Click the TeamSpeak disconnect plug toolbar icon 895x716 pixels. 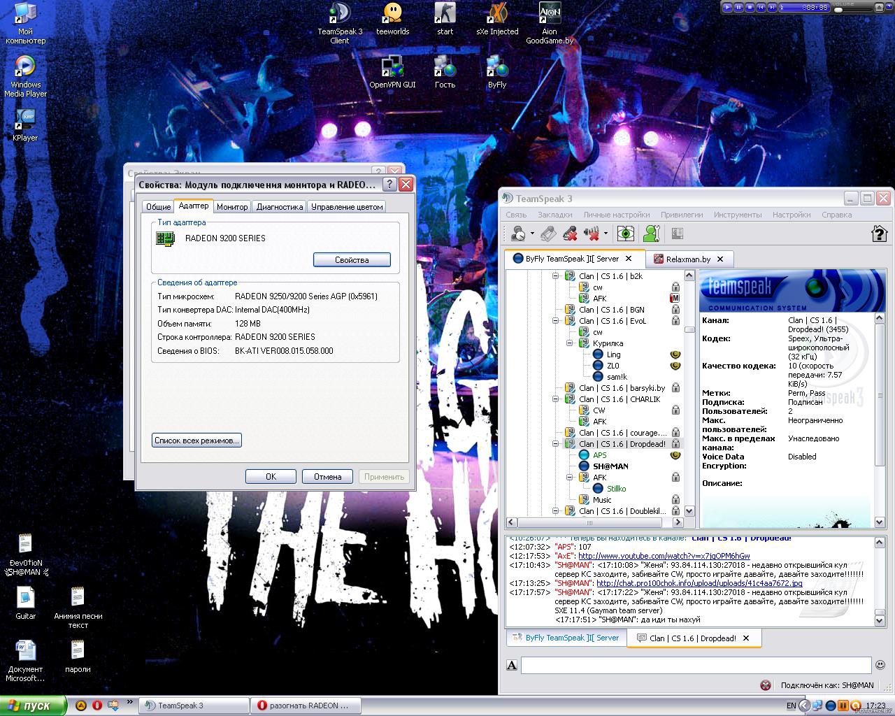coord(547,234)
